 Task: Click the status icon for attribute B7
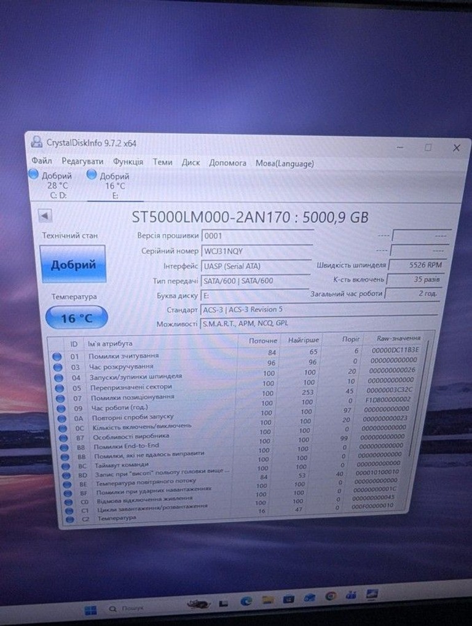click(x=64, y=438)
